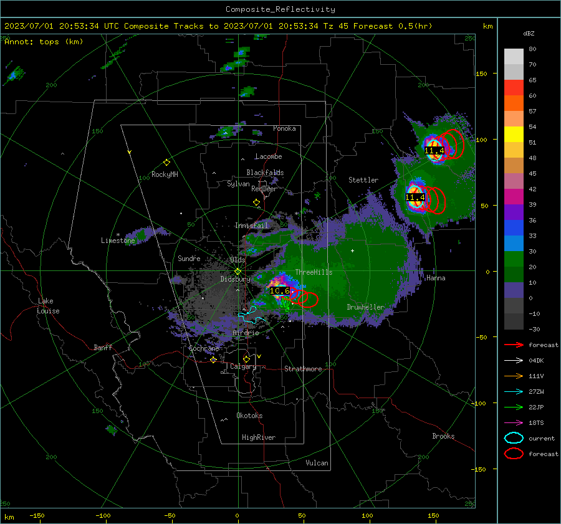Screen dimensions: 561x524
Task: Click the 10.6 storm top label
Action: pyautogui.click(x=280, y=291)
